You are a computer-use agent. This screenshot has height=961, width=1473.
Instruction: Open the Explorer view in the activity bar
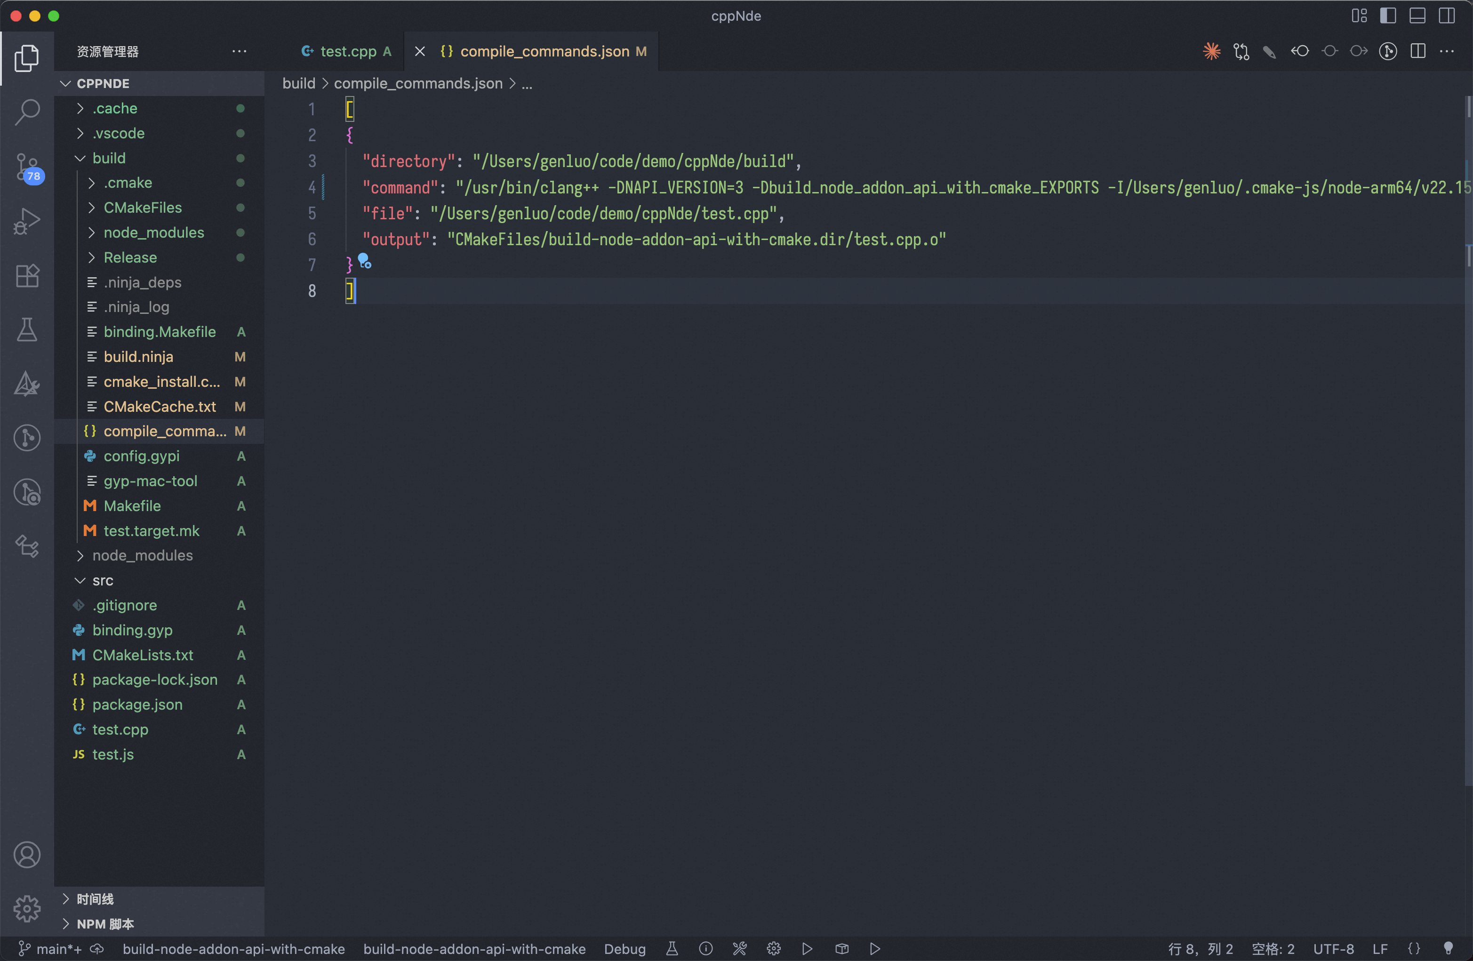[27, 58]
